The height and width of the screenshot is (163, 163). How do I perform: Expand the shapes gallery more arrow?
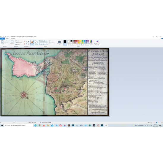48,45
